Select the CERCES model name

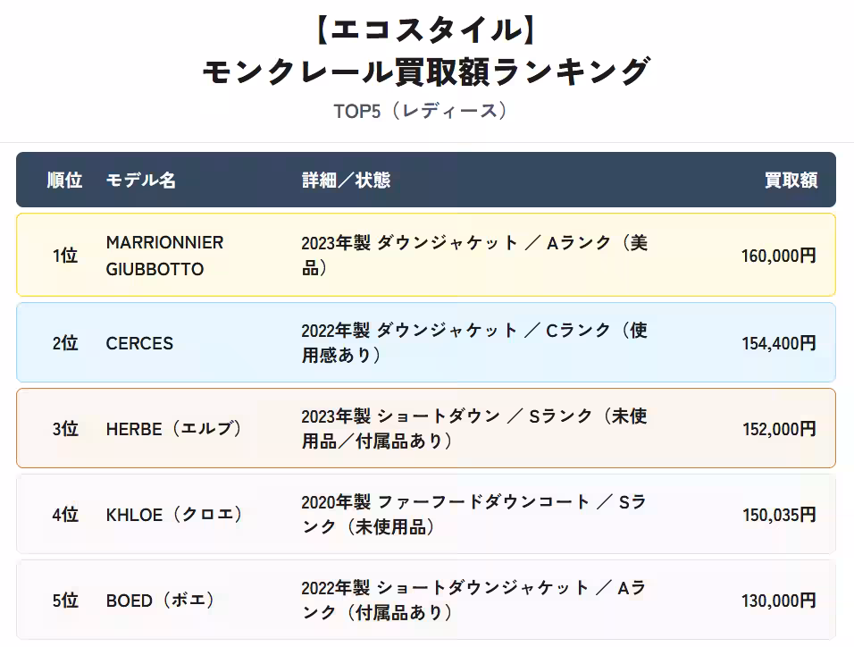click(139, 343)
